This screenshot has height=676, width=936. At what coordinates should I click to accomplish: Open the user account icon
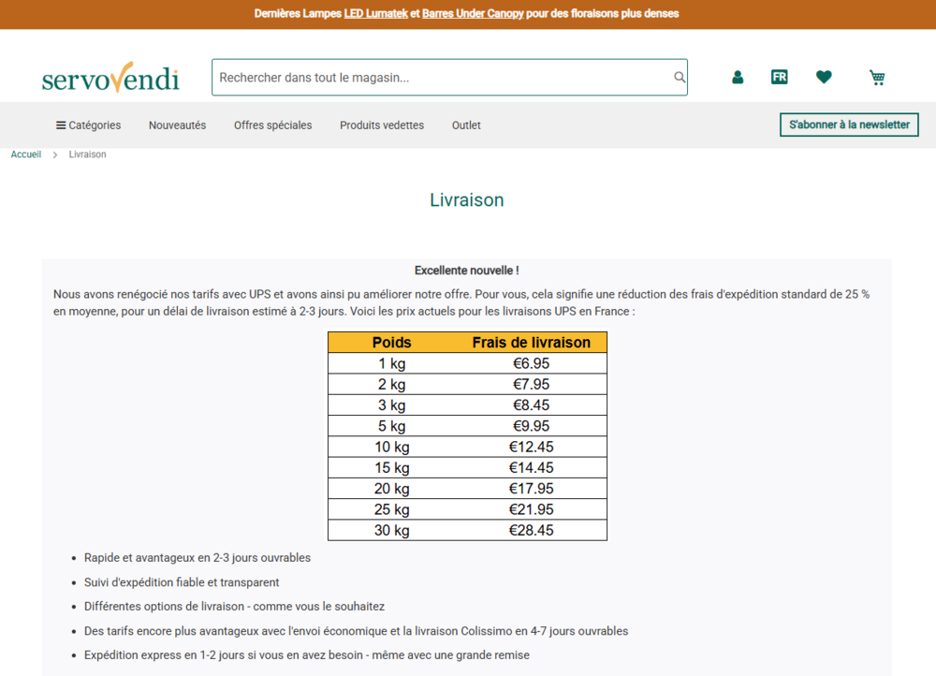(738, 77)
